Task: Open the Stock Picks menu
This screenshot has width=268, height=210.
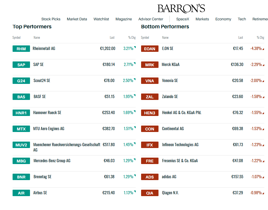Action: point(51,19)
